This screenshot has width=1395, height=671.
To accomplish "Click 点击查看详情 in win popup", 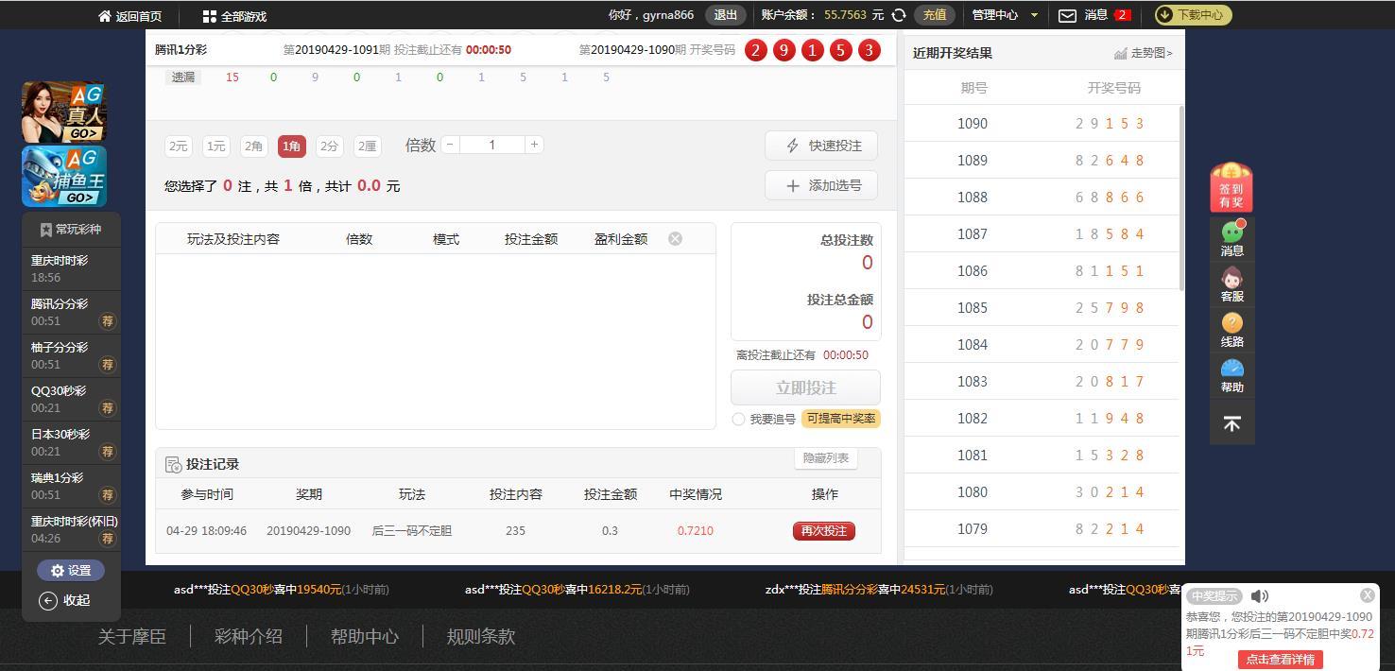I will [x=1280, y=660].
